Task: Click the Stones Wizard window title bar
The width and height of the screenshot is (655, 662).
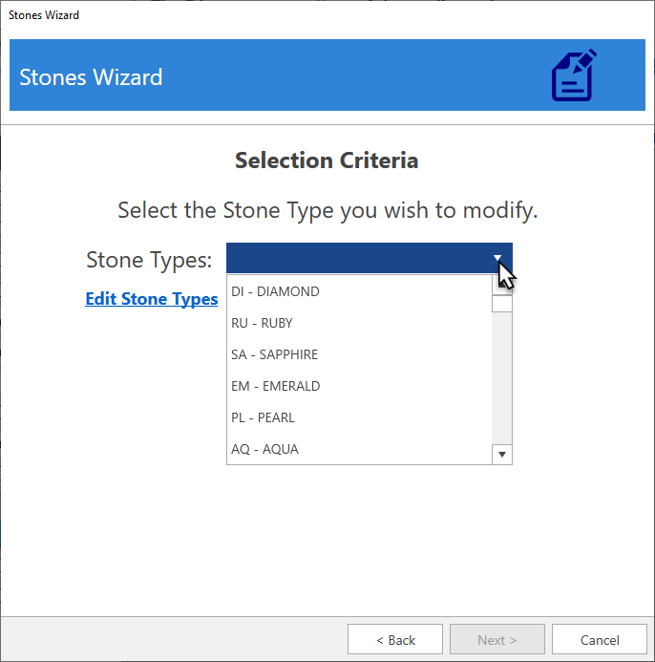Action: 286,15
